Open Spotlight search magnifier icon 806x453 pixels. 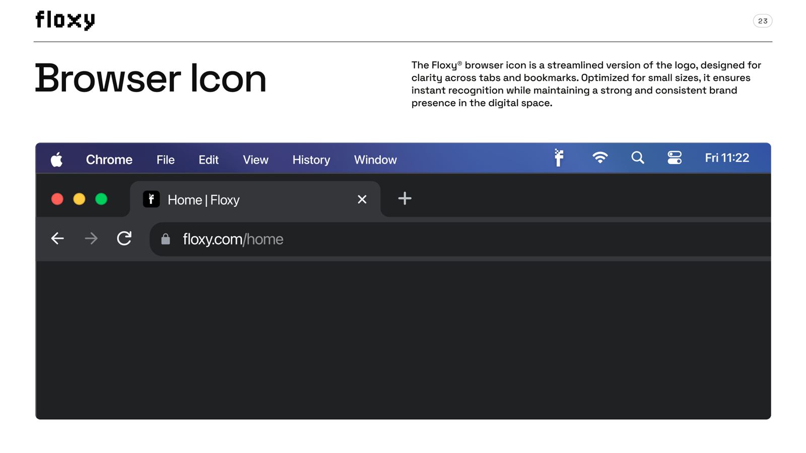(x=638, y=158)
